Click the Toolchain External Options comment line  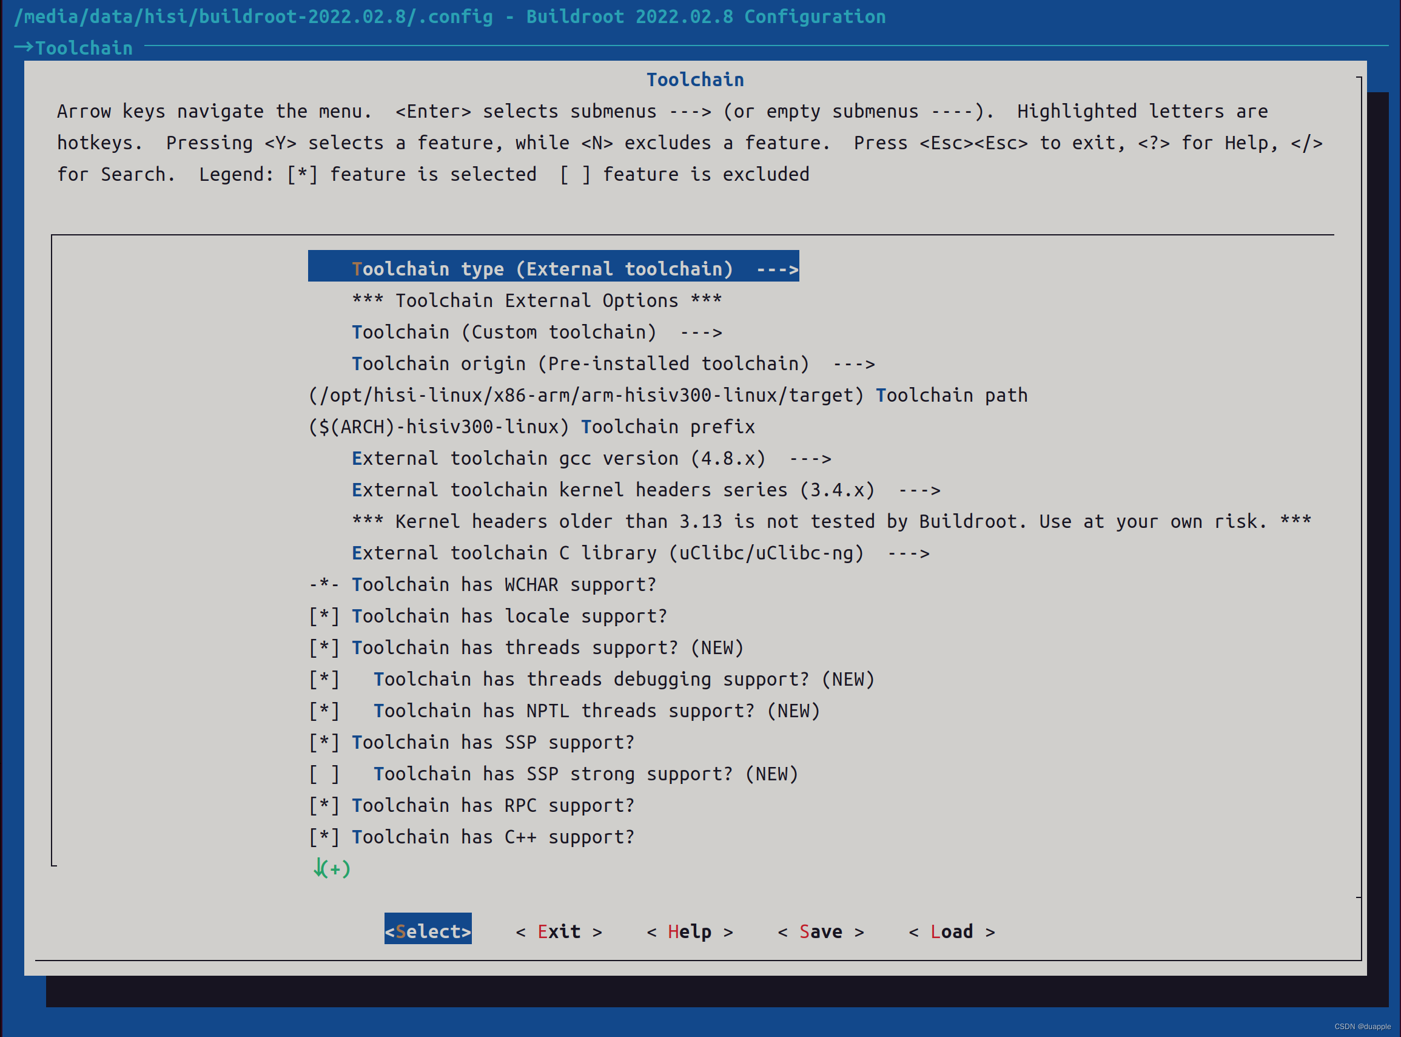coord(536,301)
